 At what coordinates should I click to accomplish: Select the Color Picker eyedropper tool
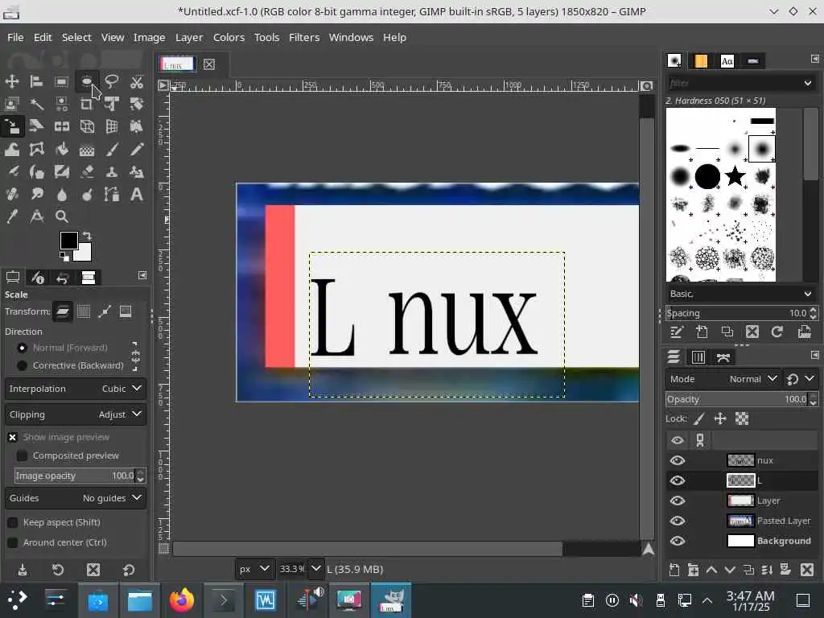pos(11,216)
